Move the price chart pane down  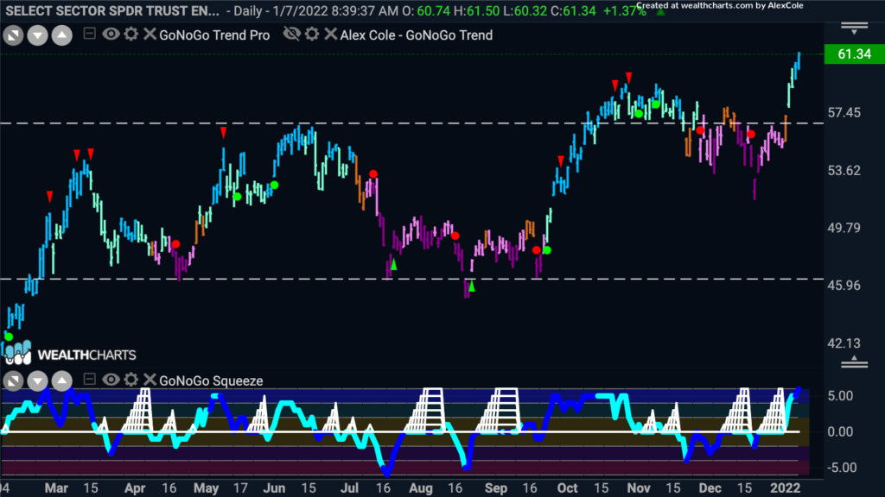37,35
